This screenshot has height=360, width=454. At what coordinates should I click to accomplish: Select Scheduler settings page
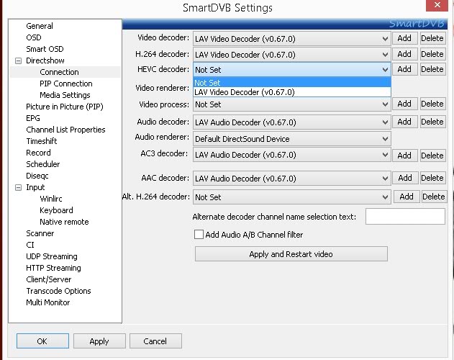tap(43, 164)
